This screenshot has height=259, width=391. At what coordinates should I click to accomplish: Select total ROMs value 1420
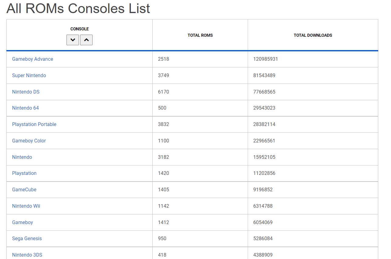164,173
